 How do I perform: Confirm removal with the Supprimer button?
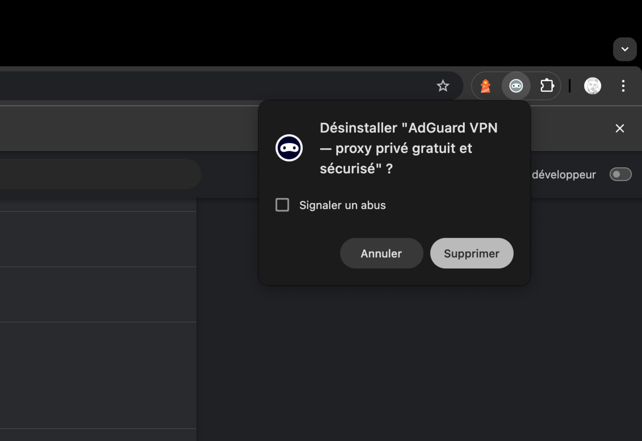472,253
